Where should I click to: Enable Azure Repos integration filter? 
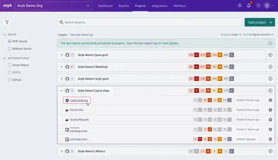(x=10, y=65)
